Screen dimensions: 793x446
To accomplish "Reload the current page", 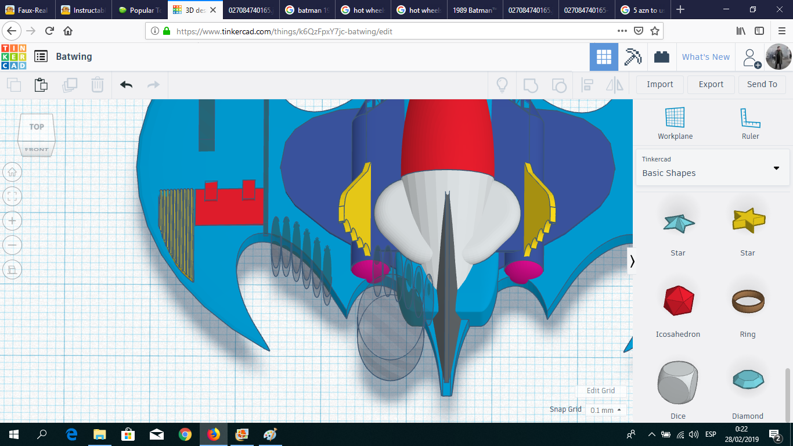I will [x=49, y=31].
